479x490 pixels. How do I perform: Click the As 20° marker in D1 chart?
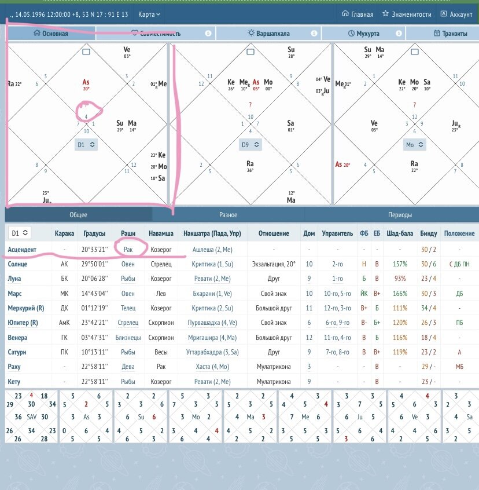[x=86, y=85]
